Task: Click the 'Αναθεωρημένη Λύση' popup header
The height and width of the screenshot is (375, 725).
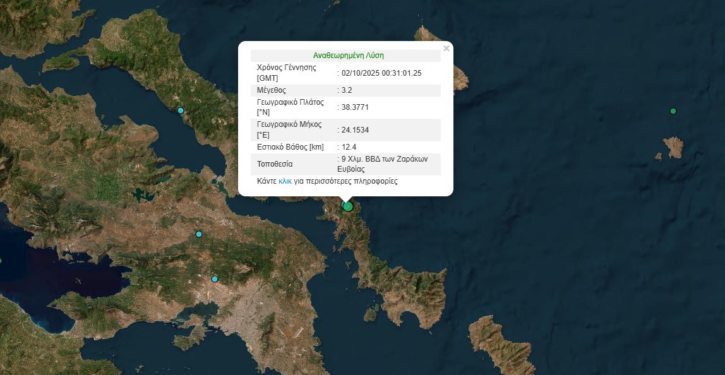Action: pos(348,56)
